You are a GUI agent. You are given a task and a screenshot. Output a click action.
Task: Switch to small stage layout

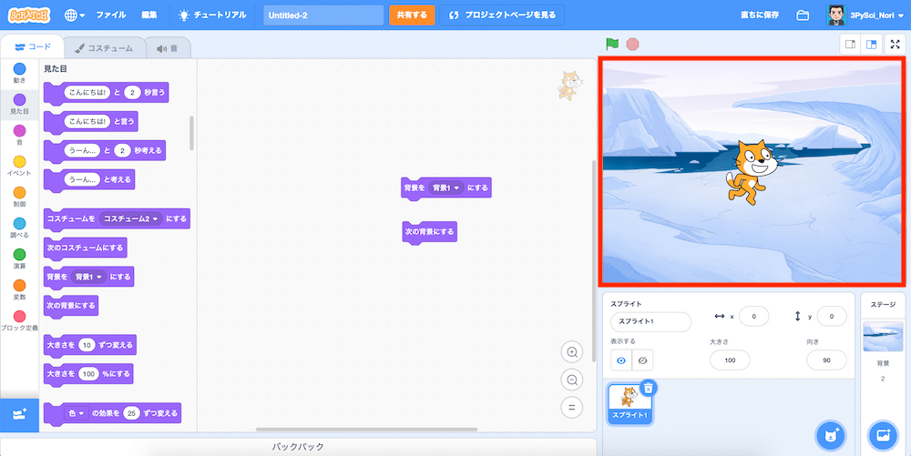[850, 45]
